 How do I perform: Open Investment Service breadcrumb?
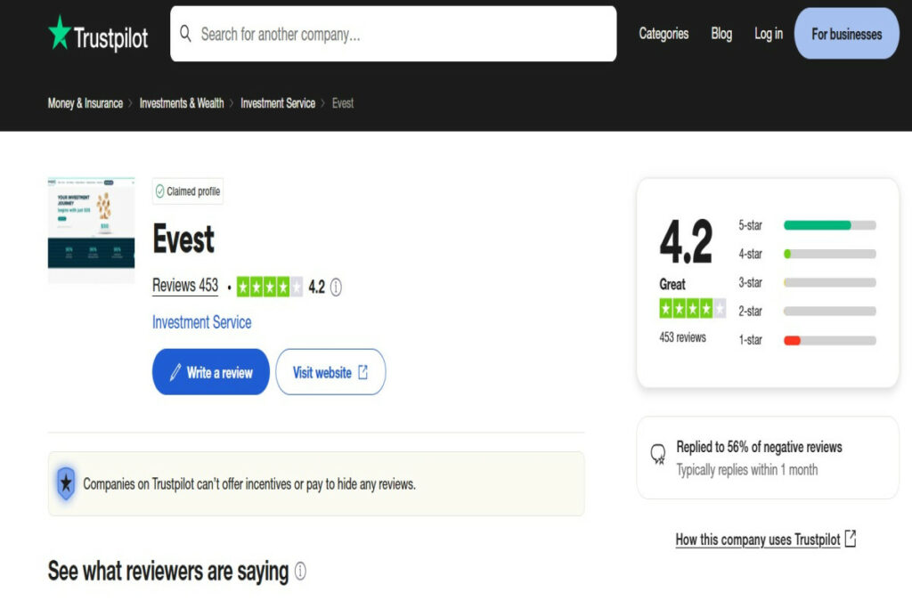point(278,103)
